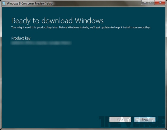The image size is (167, 130).
Task: Click the Ready to download Windows heading
Action: click(57, 21)
